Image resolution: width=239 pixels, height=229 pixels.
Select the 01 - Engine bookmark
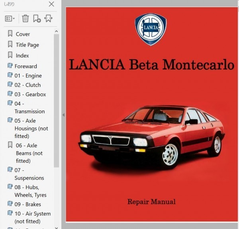coord(28,75)
